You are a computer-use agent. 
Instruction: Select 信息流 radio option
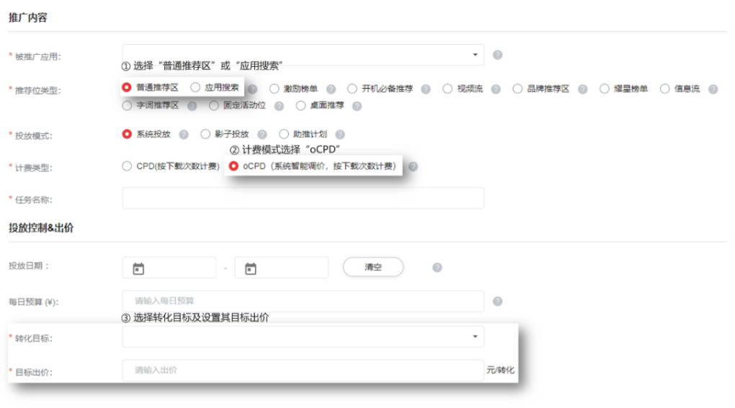(664, 89)
